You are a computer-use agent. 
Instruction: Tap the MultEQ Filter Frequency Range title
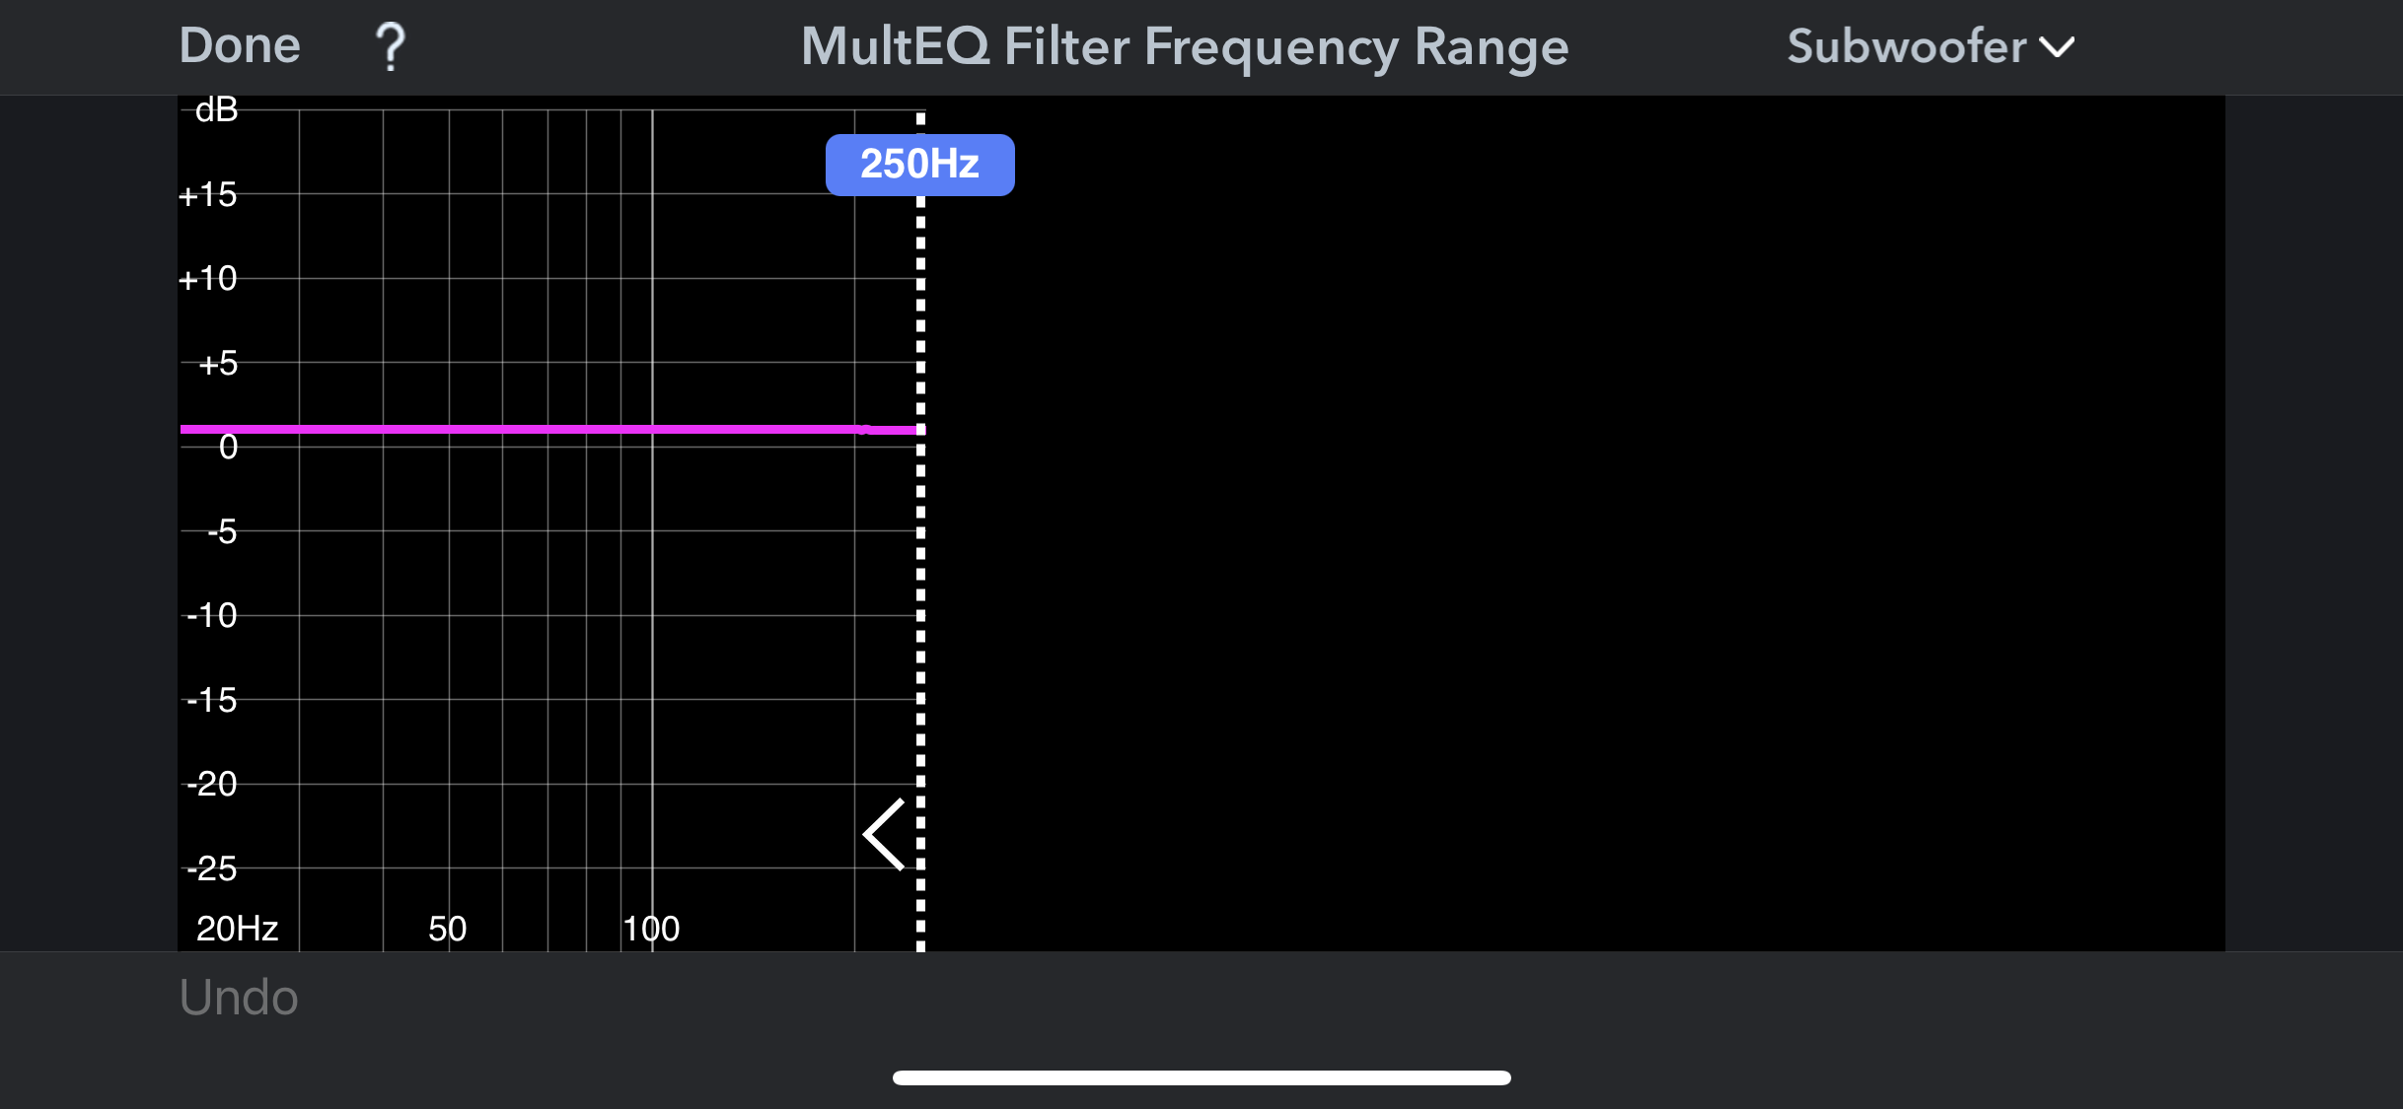[x=1184, y=46]
